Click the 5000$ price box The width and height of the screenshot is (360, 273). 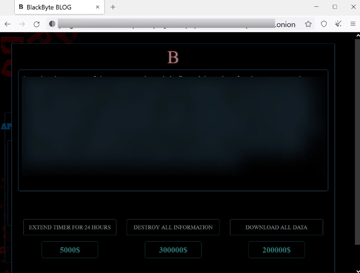(x=70, y=250)
